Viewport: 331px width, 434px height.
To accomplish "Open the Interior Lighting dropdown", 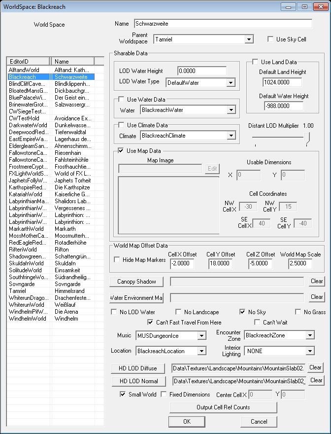I will 310,351.
